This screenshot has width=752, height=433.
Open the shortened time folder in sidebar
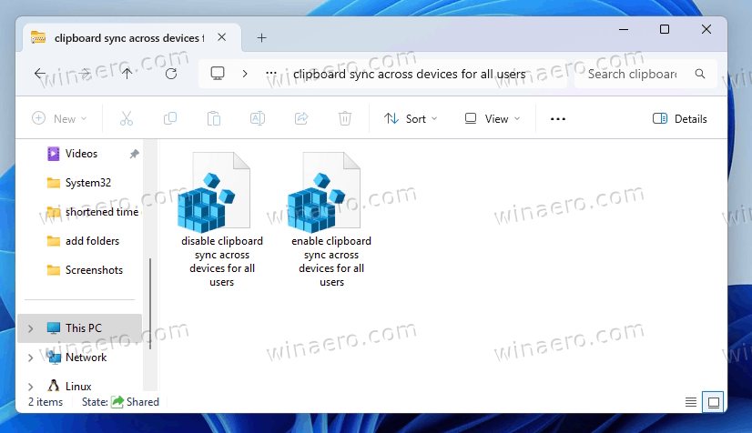pos(93,212)
